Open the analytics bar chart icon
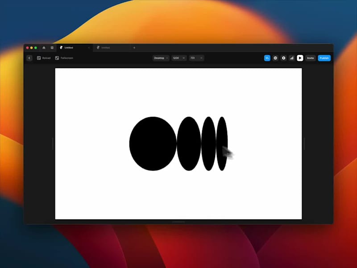The width and height of the screenshot is (357, 268). point(292,58)
